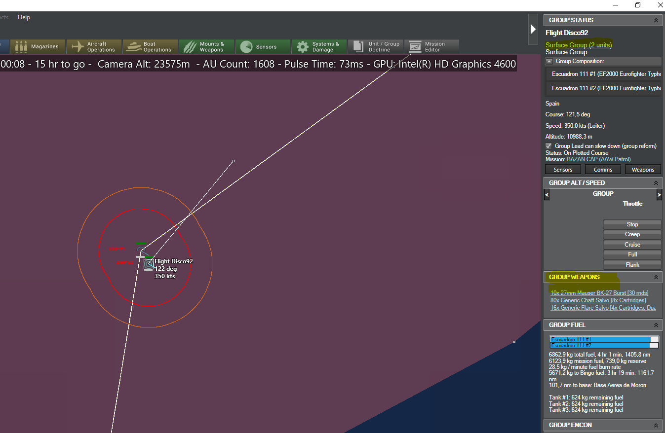This screenshot has height=433, width=665.
Task: Click the Escuadron 111 #1 fuel bar
Action: pos(604,339)
